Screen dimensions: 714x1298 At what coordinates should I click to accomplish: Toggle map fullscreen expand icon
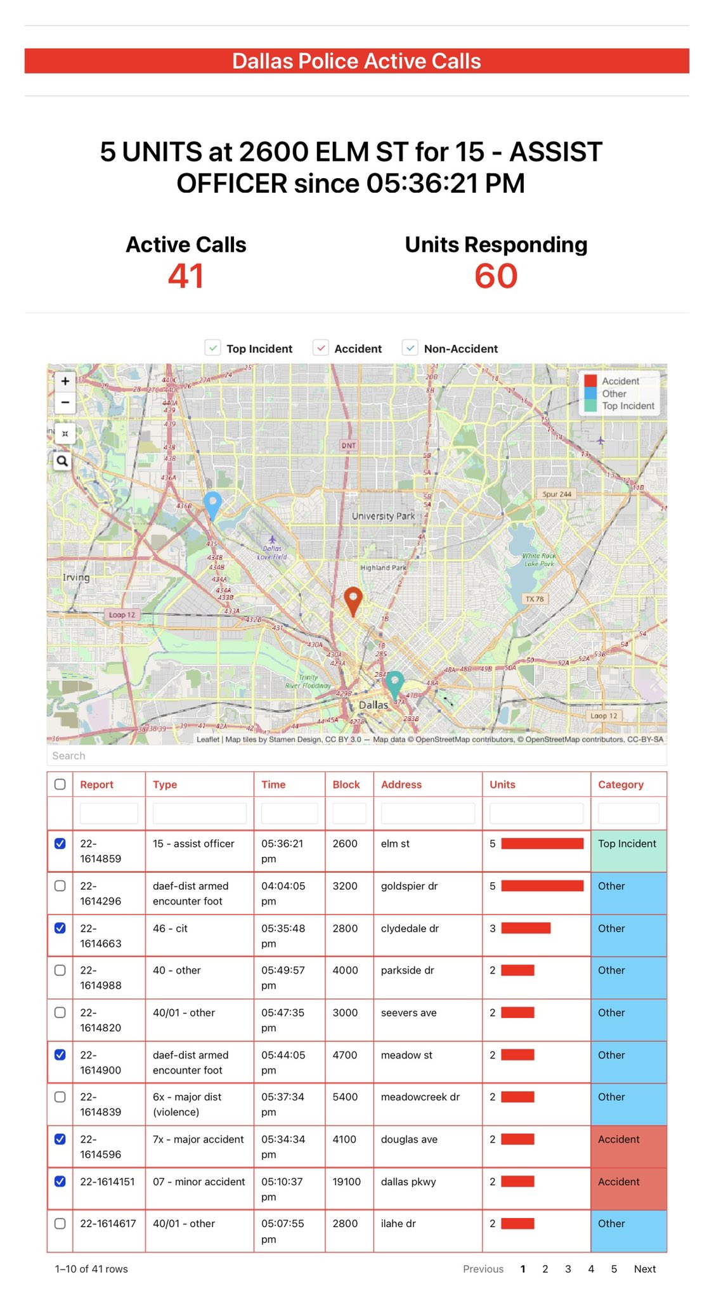pos(65,434)
